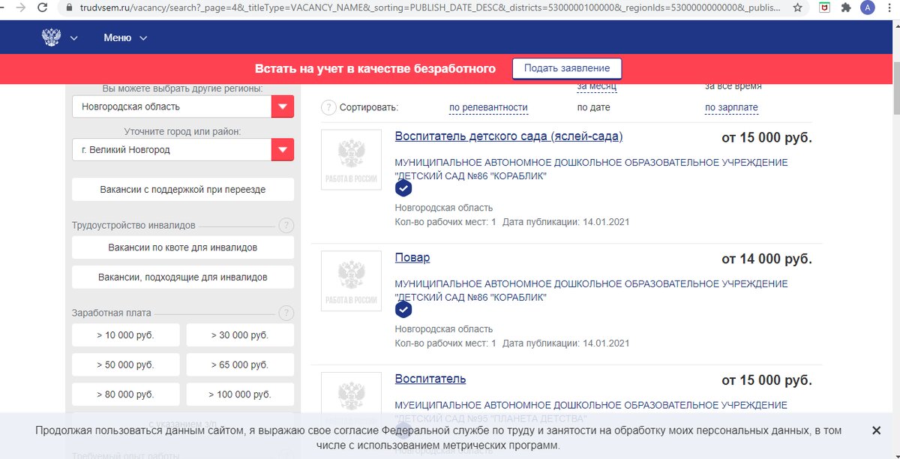
Task: Click the bookmark star in address bar
Action: tap(796, 7)
